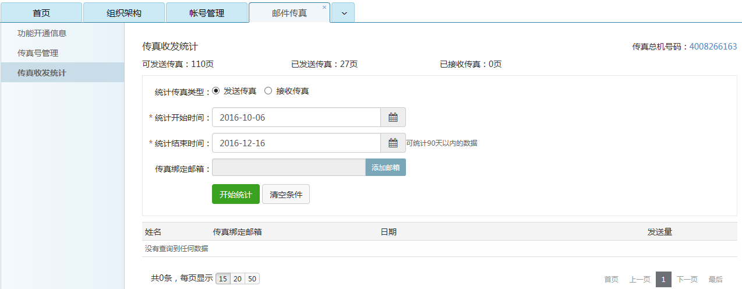
Task: Select 接收传真 radio button
Action: click(268, 91)
